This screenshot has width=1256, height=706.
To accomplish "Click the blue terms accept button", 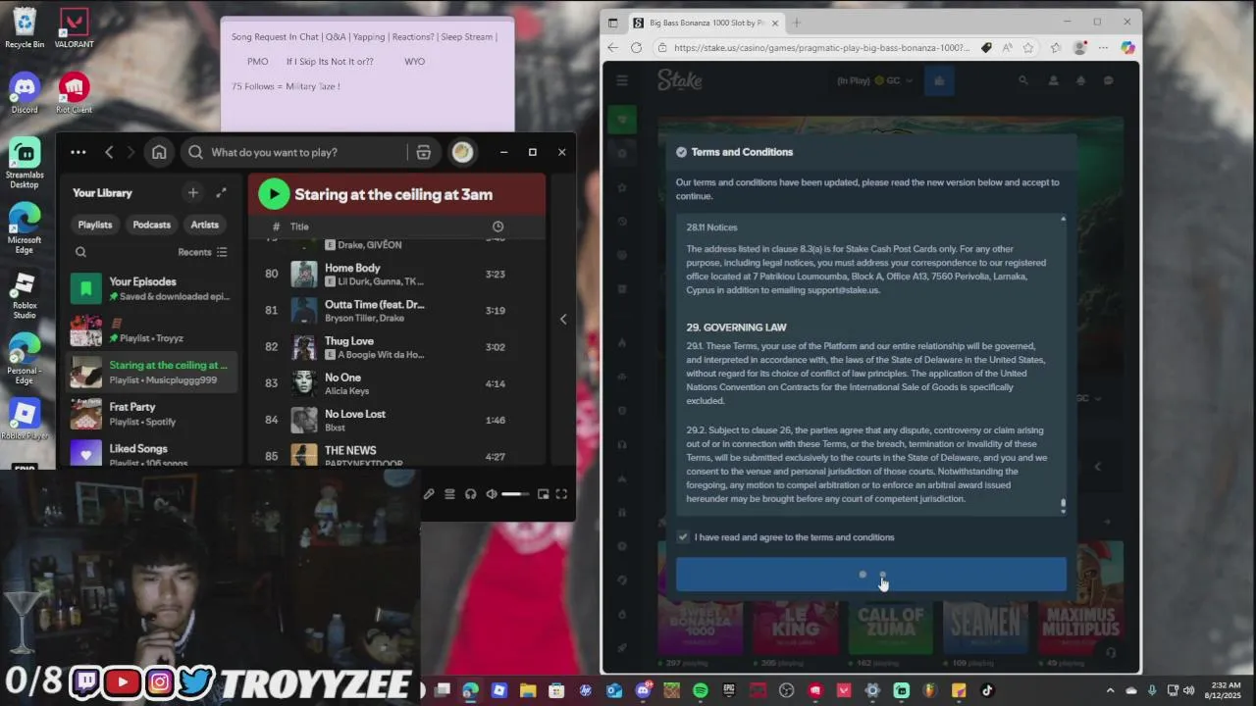I will click(x=871, y=575).
